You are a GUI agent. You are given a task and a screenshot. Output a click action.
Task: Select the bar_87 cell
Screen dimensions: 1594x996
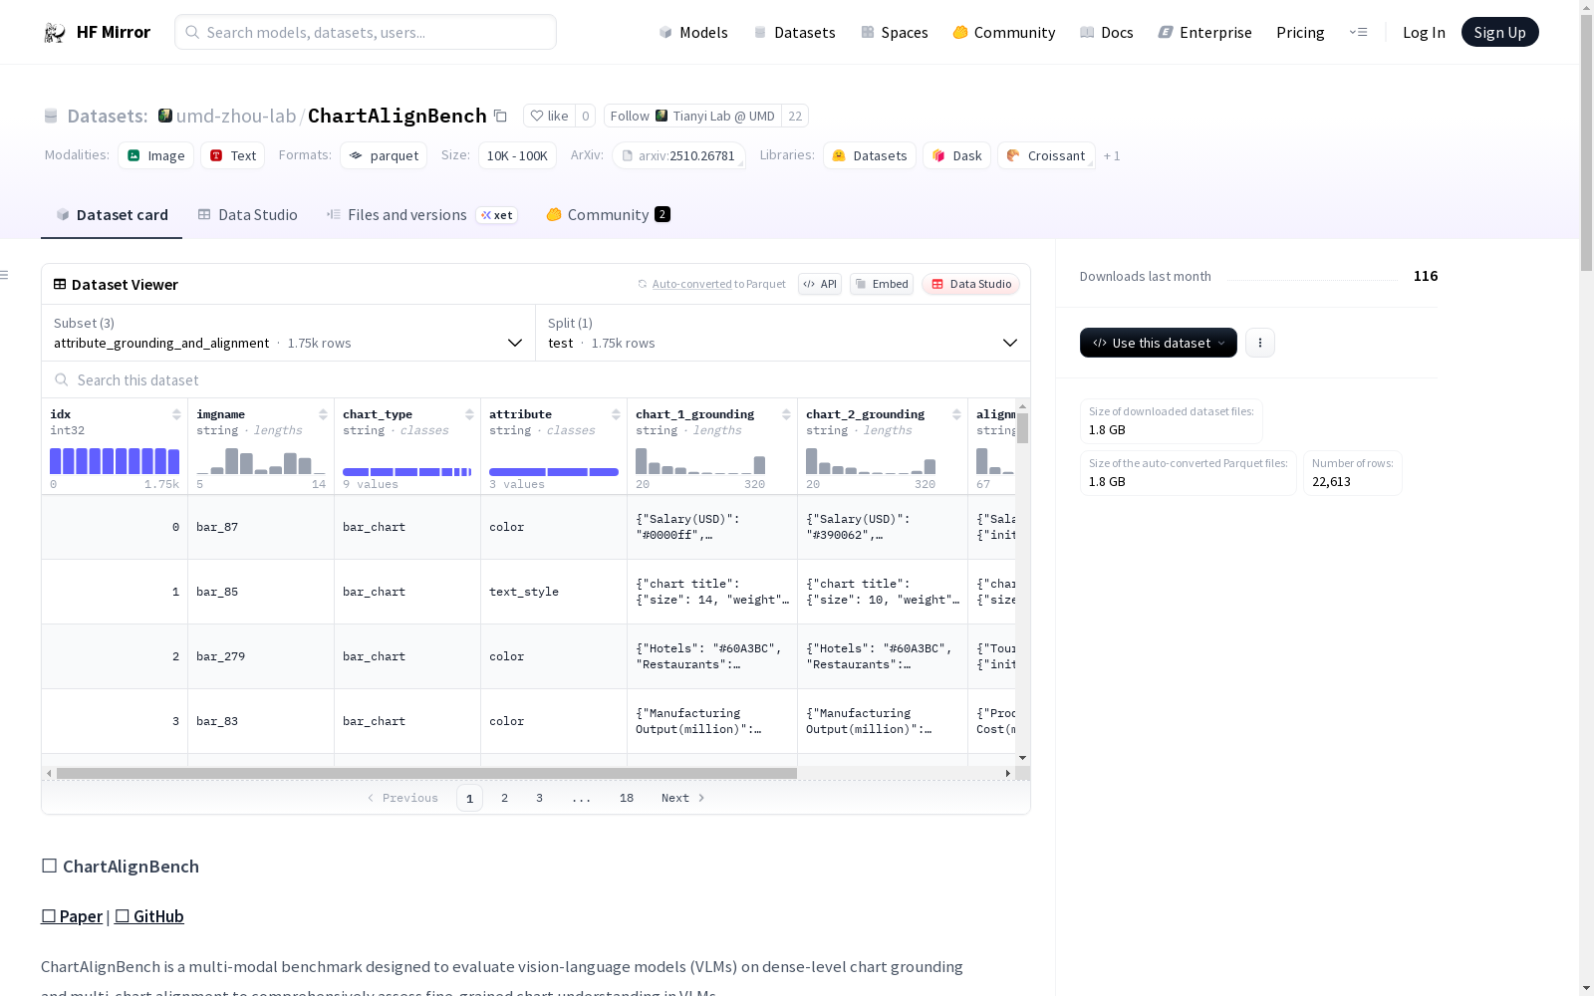pos(261,527)
